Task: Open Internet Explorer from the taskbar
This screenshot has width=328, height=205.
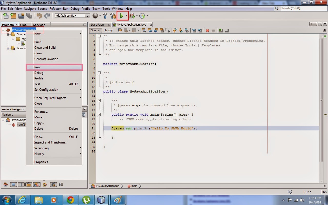Action: (x=22, y=200)
